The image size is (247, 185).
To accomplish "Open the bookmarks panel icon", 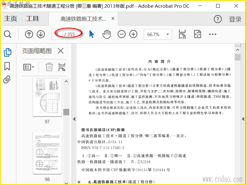I will point(7,66).
